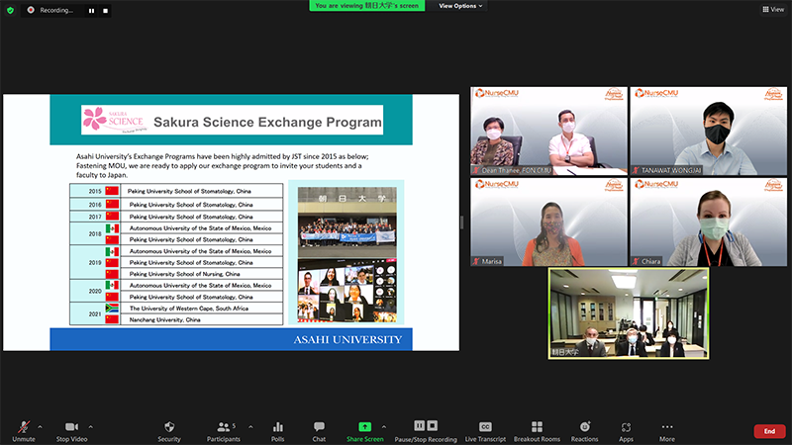Pause recording from the bottom toolbar

(419, 426)
